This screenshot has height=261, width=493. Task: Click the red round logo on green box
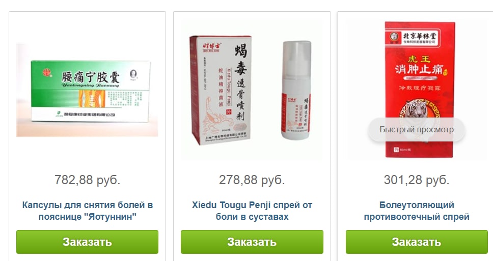(x=47, y=73)
